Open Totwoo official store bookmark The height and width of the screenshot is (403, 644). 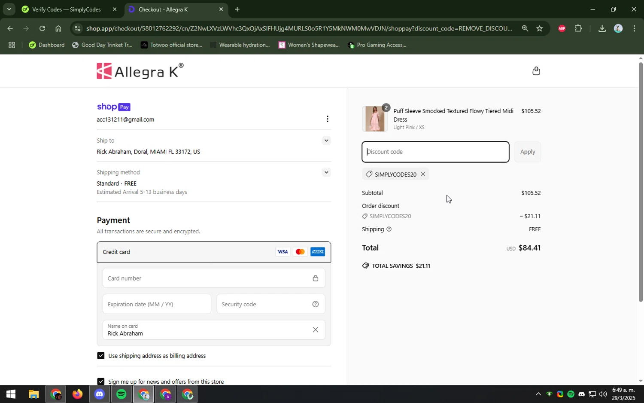pos(171,45)
